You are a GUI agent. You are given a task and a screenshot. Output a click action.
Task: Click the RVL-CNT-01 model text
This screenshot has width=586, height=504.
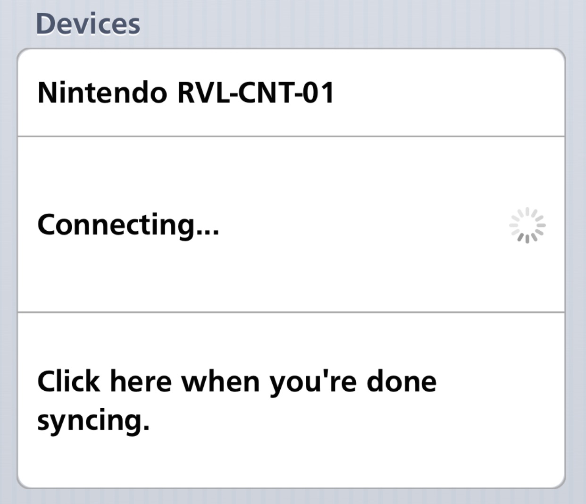tap(256, 92)
